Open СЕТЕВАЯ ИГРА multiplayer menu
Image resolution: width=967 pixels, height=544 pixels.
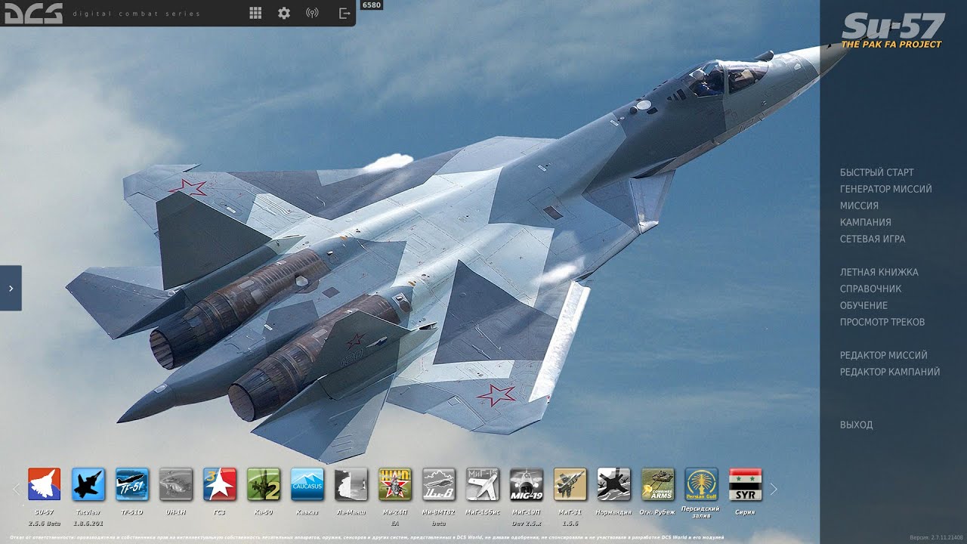[x=873, y=239]
